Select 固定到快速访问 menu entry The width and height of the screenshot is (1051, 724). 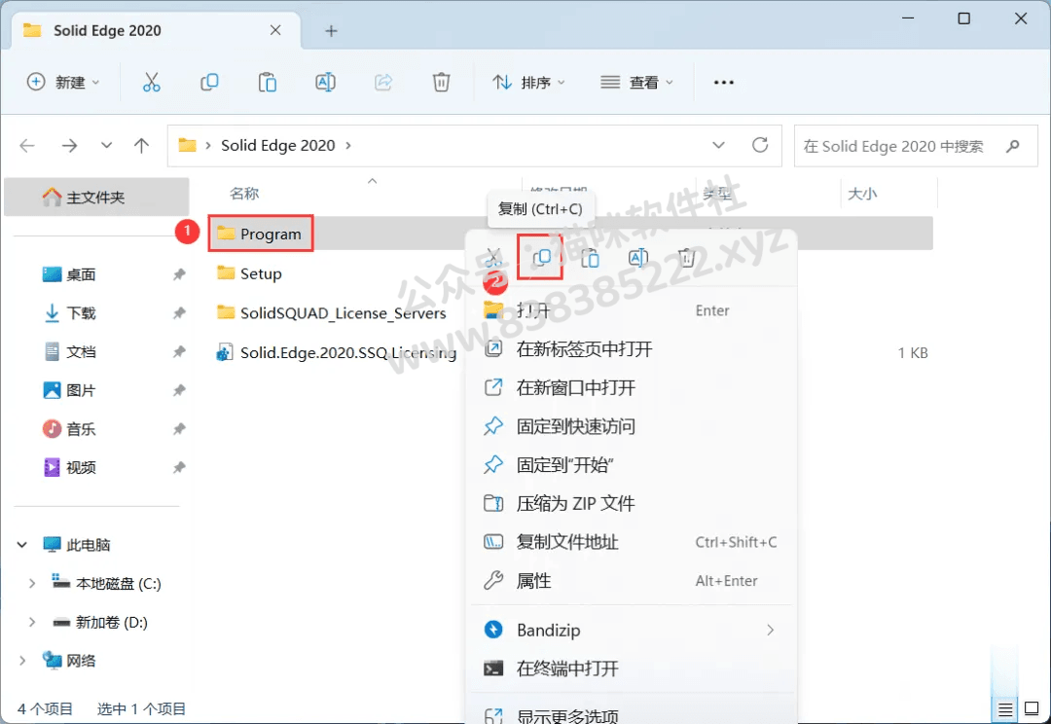[631, 426]
